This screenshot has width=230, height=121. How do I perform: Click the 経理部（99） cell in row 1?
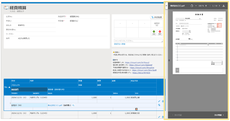tap(29, 105)
